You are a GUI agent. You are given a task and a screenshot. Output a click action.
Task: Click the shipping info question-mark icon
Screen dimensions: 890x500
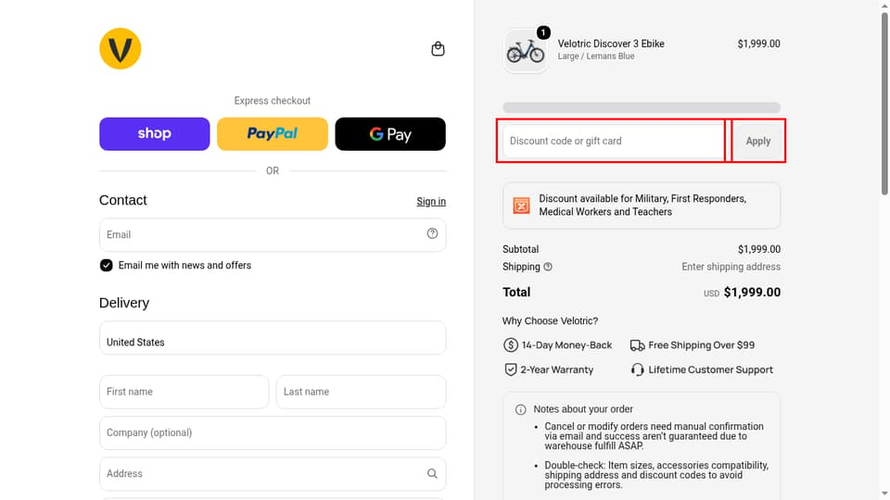pyautogui.click(x=548, y=267)
